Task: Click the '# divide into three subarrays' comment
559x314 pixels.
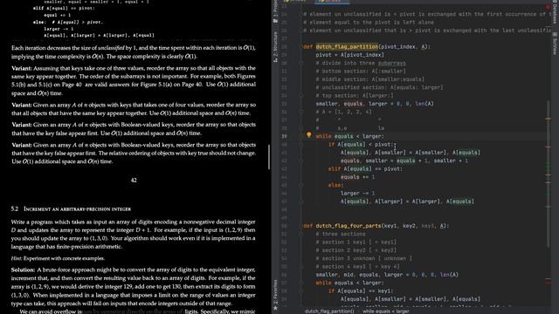Action: pos(361,63)
